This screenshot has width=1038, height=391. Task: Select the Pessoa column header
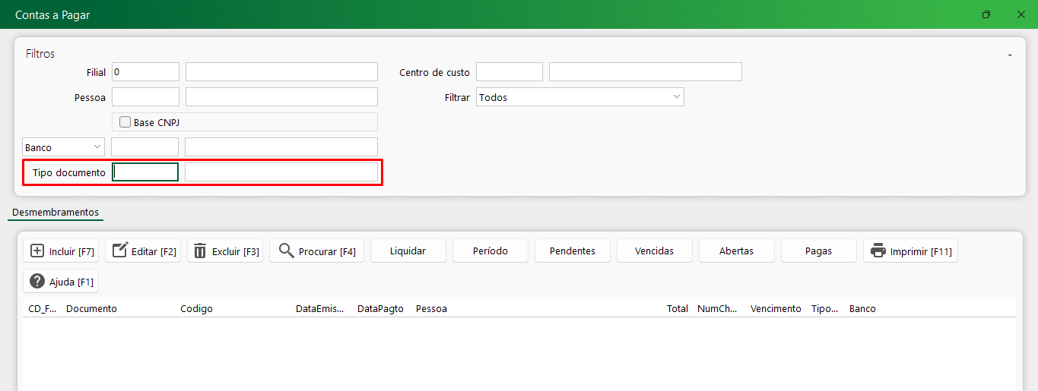(x=431, y=309)
